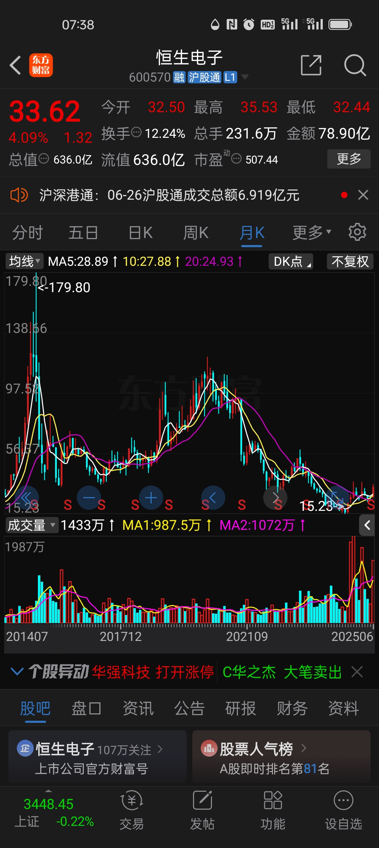Zoom out chart with minus button

pyautogui.click(x=89, y=498)
